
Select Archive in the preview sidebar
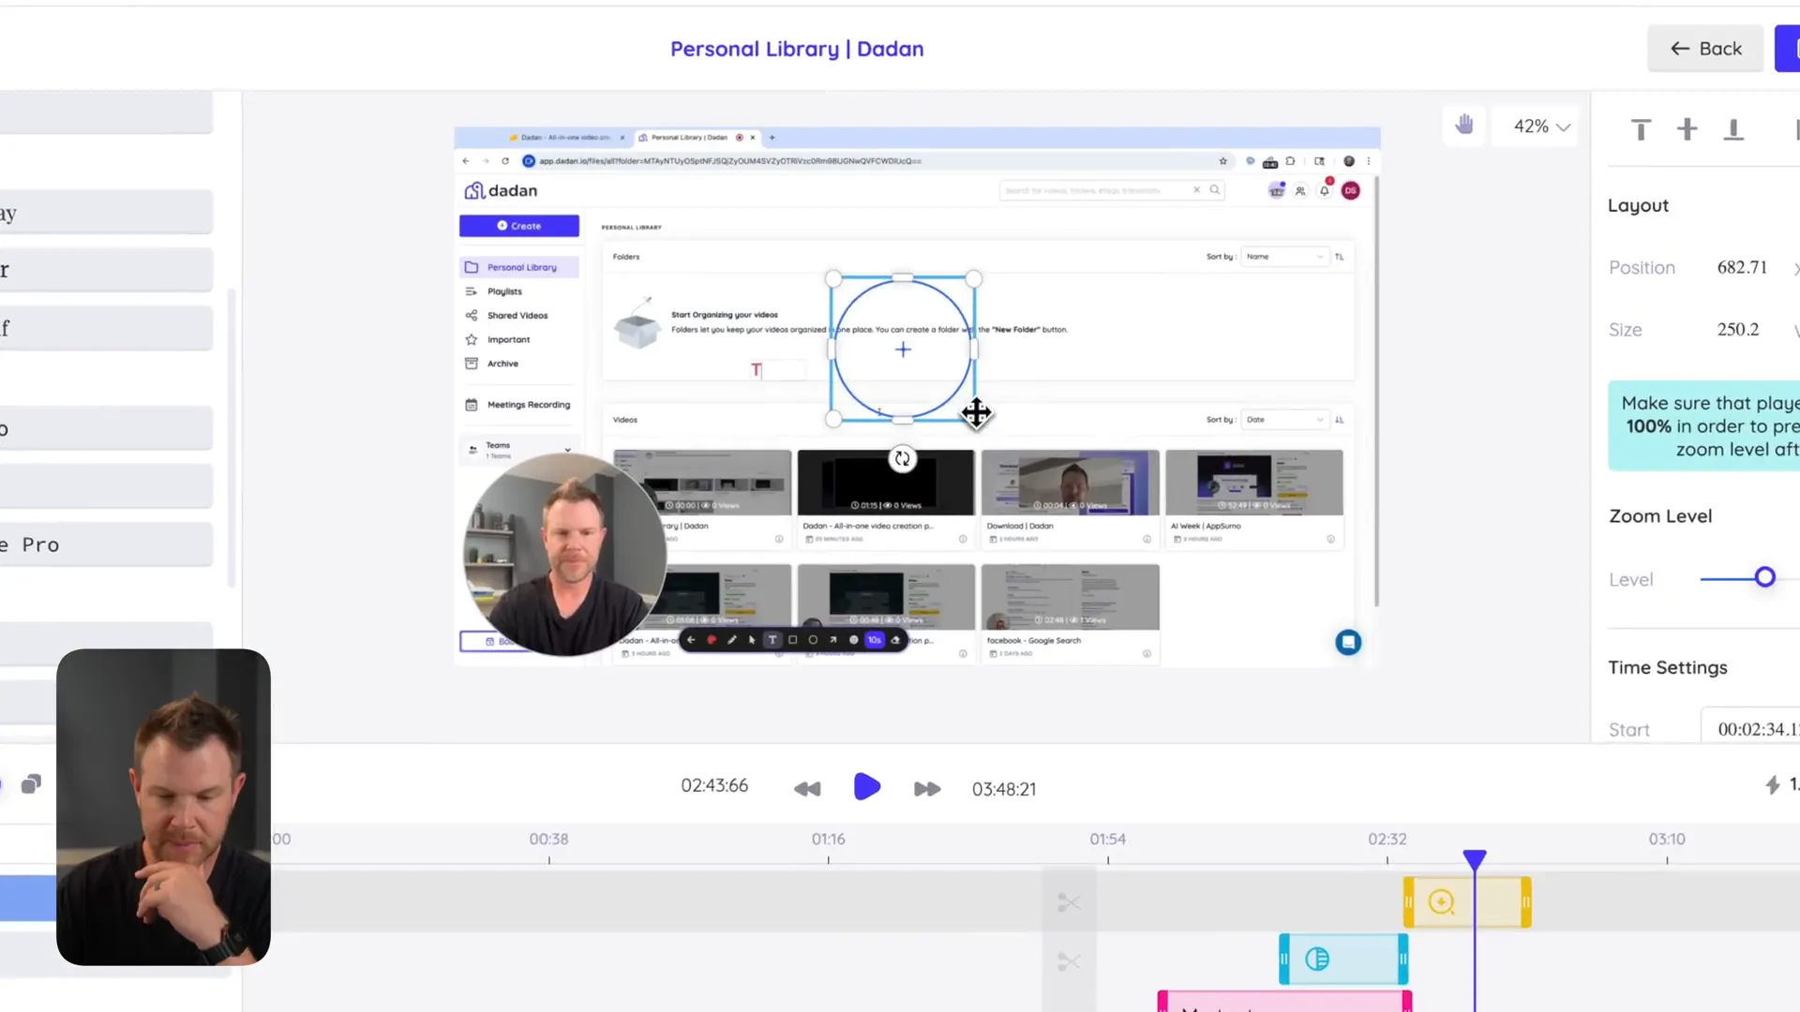tap(502, 364)
